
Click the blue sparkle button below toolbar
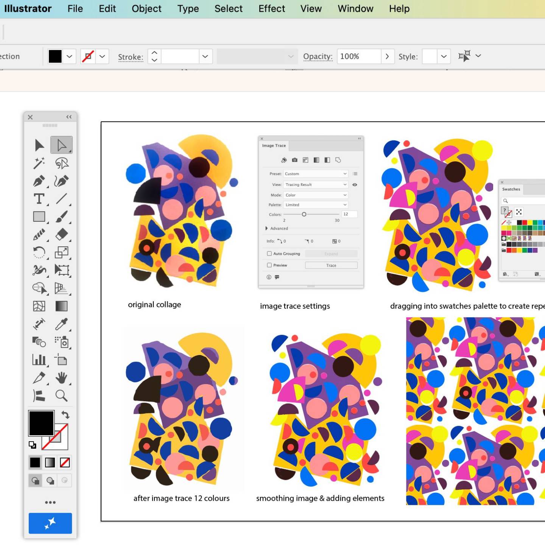[50, 523]
